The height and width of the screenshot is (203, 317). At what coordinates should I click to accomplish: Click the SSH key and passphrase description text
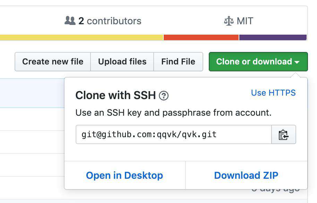(173, 113)
